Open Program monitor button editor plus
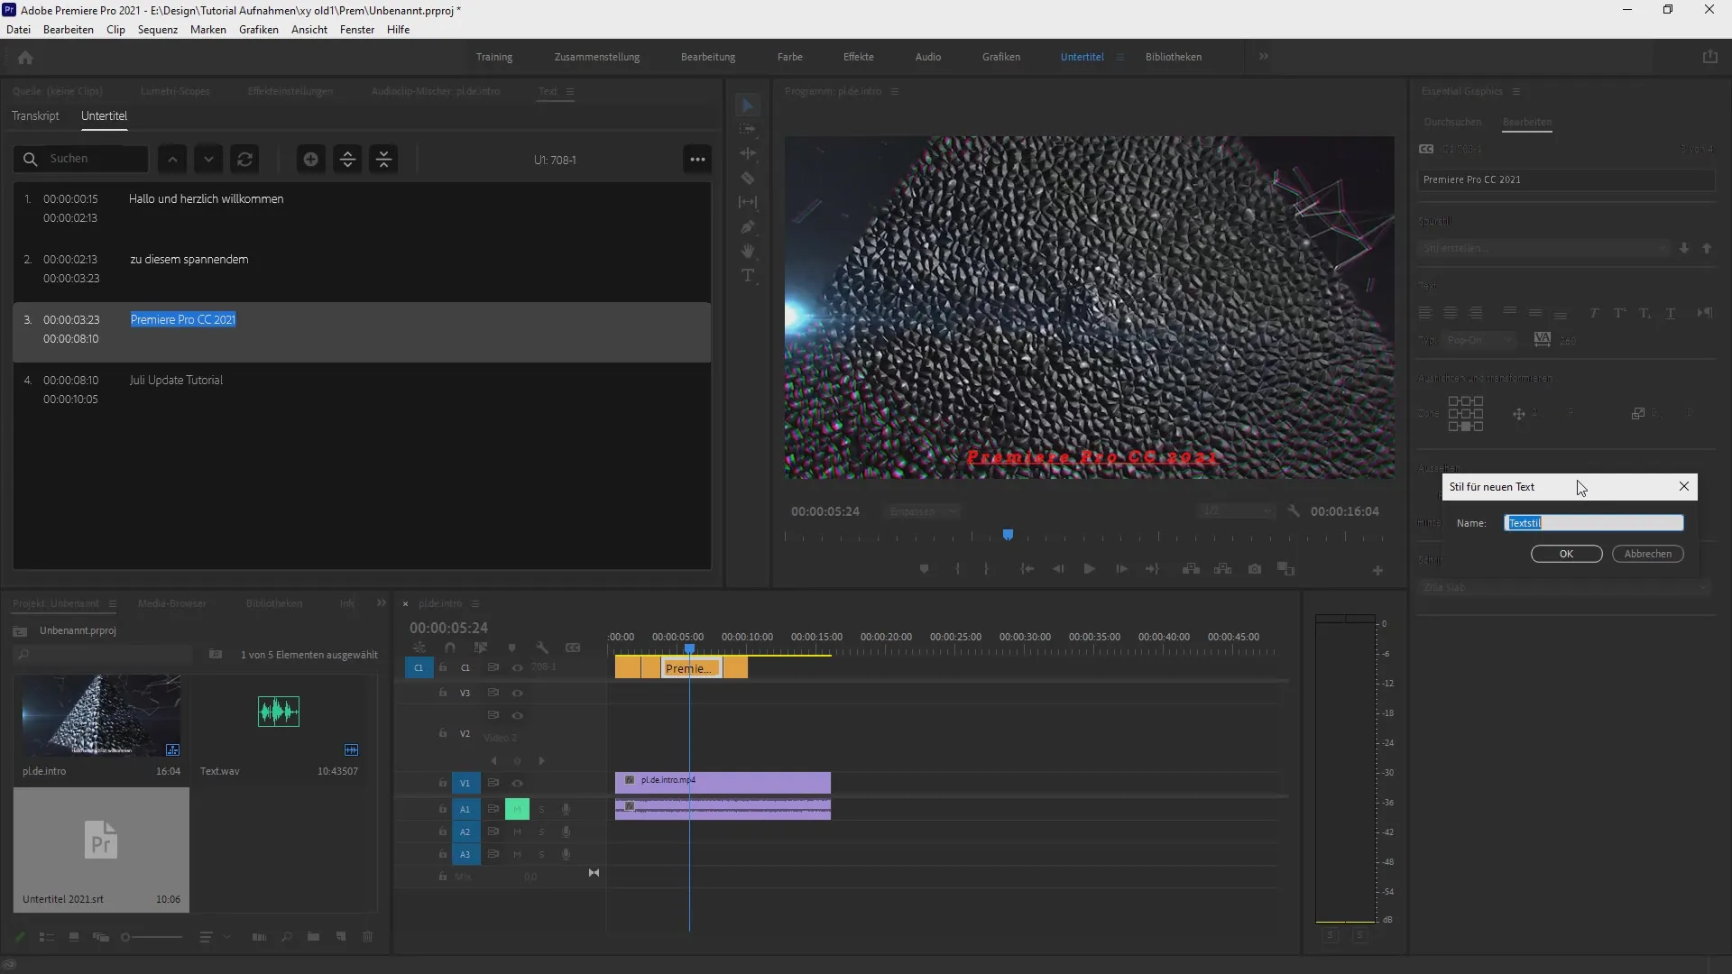Screen dimensions: 1732x974 1377,570
